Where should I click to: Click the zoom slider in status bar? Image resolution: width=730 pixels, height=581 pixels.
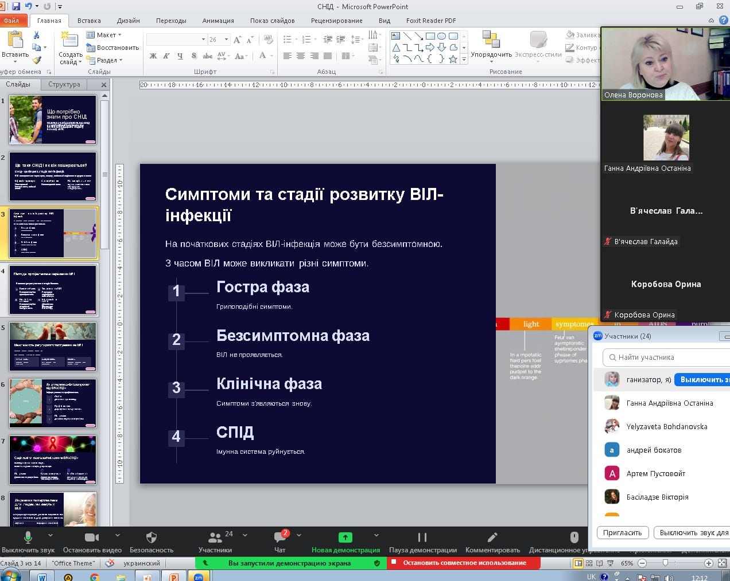[666, 563]
